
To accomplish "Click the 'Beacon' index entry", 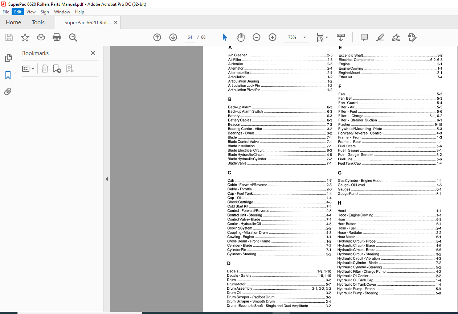I will (280, 125).
